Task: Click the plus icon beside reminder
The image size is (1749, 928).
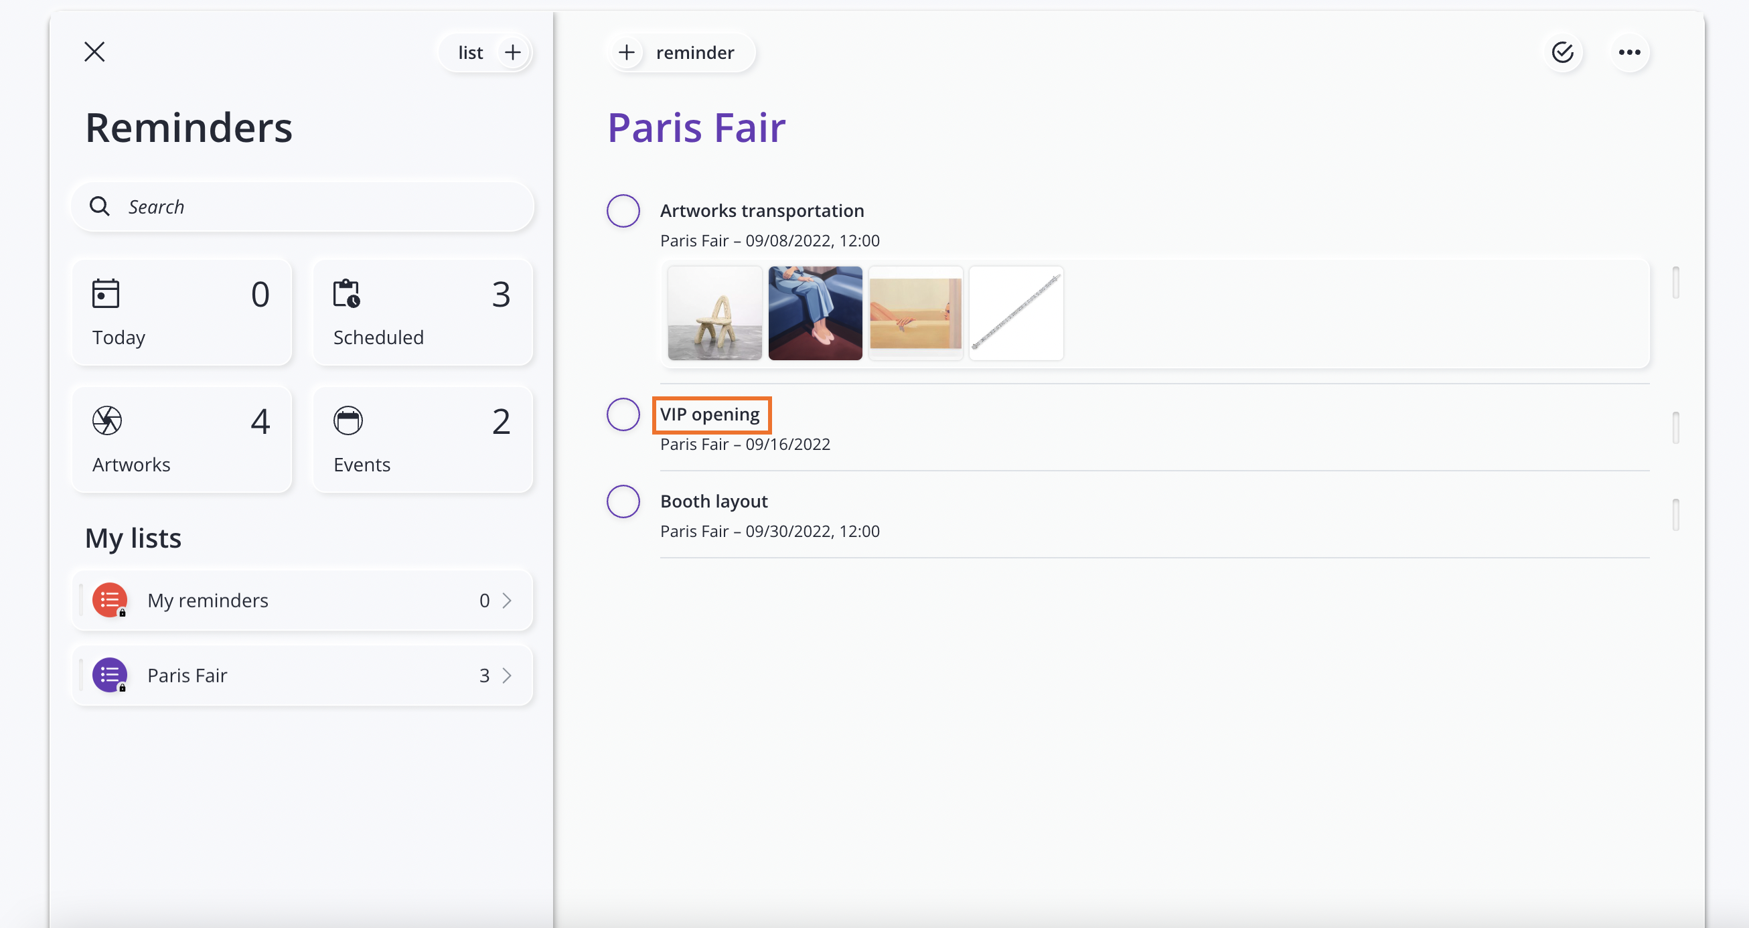Action: (627, 52)
